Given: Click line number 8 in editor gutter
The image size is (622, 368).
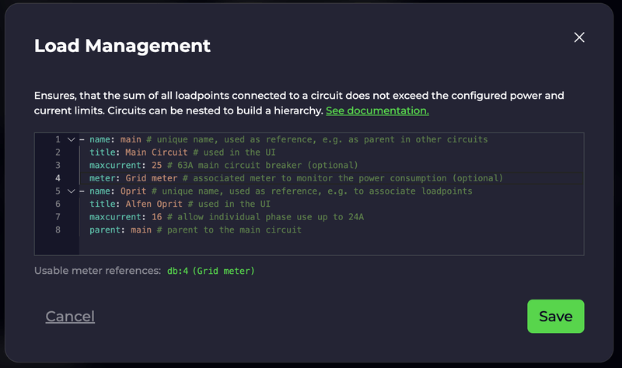Looking at the screenshot, I should 58,230.
